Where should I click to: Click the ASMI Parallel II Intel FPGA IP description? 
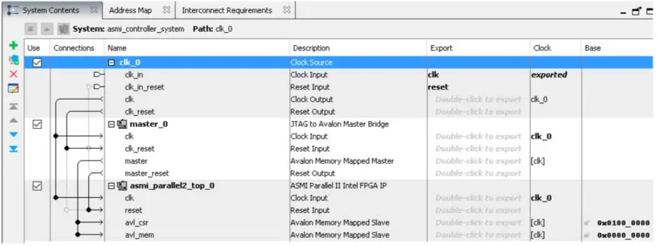(339, 186)
